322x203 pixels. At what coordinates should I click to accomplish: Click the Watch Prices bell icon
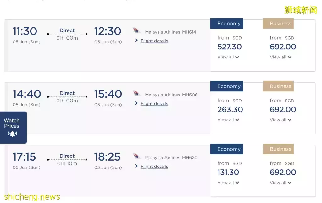(12, 134)
